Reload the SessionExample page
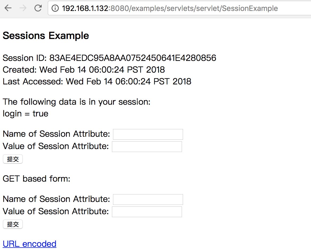 tap(38, 8)
